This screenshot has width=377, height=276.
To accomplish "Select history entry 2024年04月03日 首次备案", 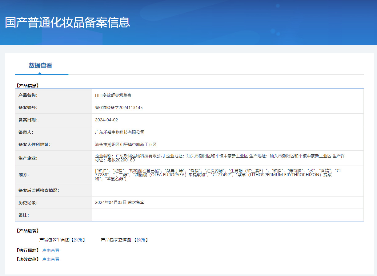I will (x=120, y=202).
